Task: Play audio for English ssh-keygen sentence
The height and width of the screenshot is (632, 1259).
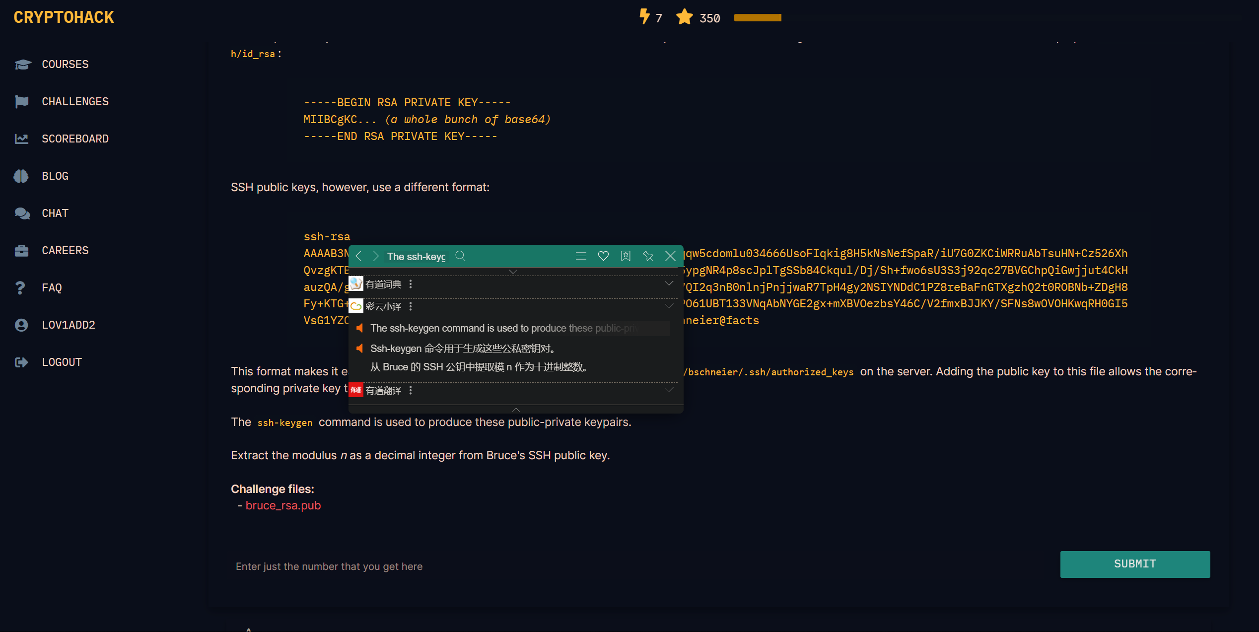Action: 360,328
